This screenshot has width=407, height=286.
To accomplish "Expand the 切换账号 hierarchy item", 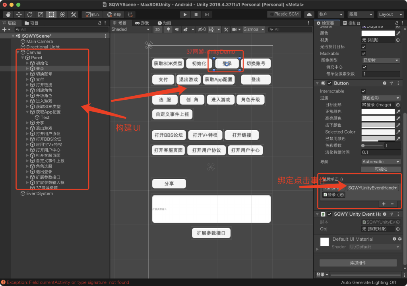I will [27, 74].
